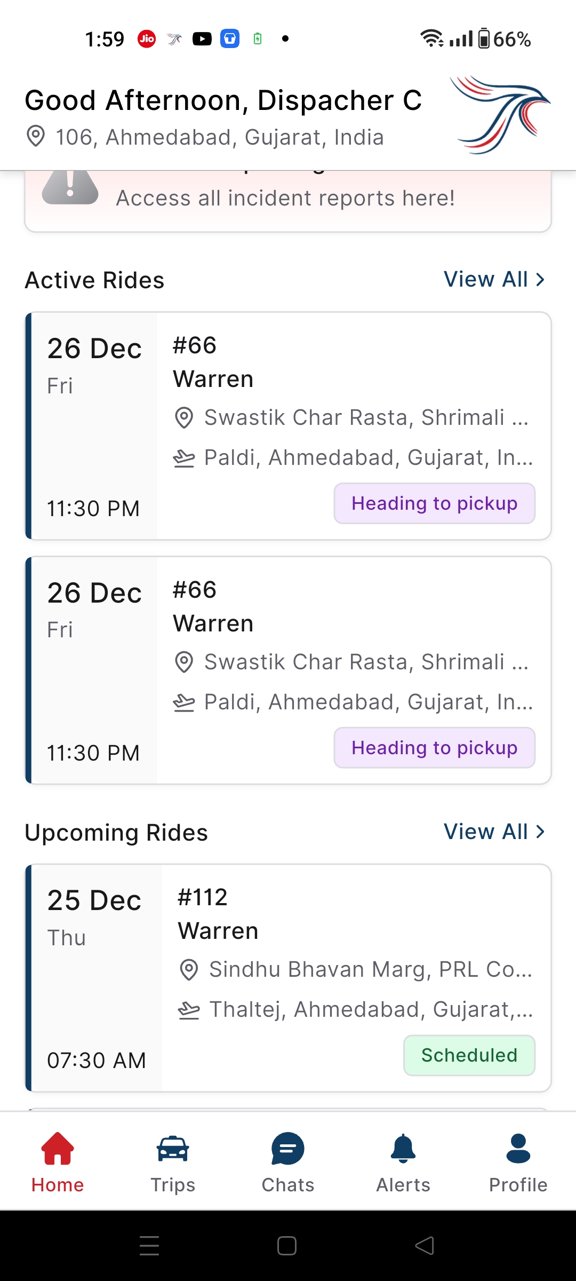Viewport: 576px width, 1281px height.
Task: Tap the Alerts bell icon
Action: pos(403,1148)
